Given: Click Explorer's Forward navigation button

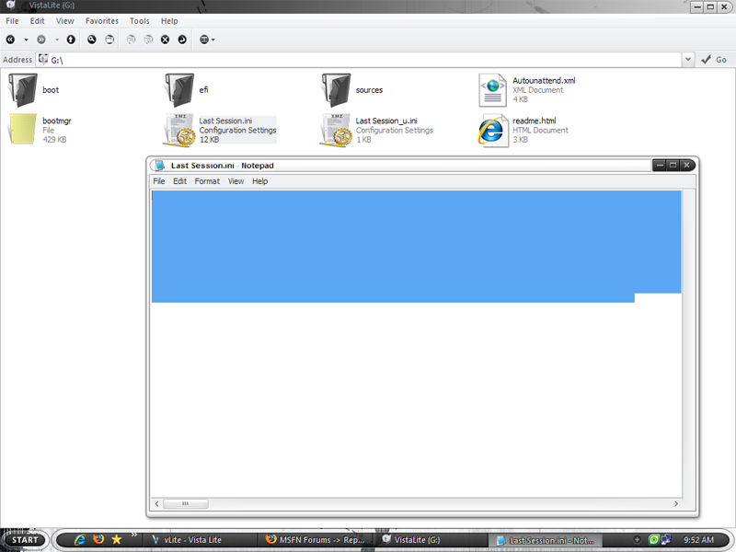Looking at the screenshot, I should (x=41, y=40).
